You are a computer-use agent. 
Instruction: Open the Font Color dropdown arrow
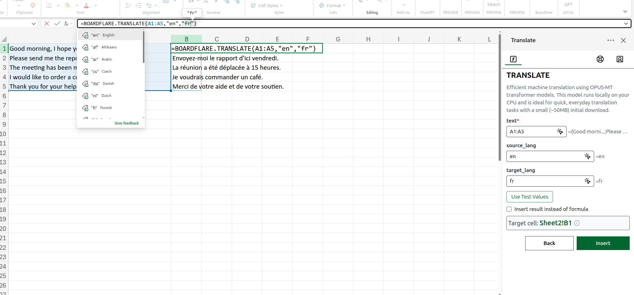tap(95, 5)
